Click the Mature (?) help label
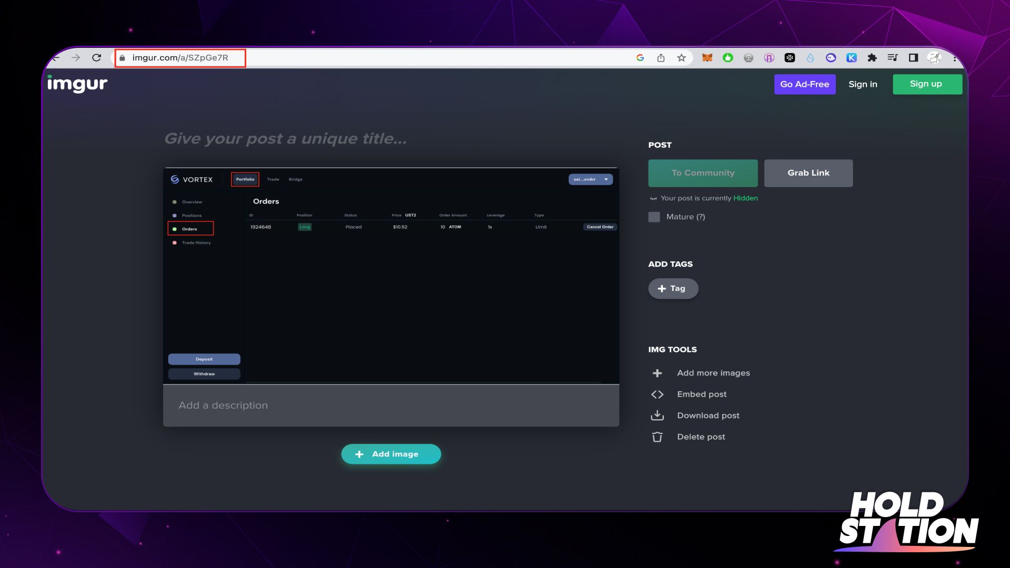 (685, 217)
